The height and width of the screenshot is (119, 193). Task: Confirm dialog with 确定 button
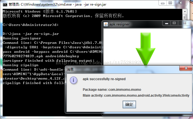129,104
